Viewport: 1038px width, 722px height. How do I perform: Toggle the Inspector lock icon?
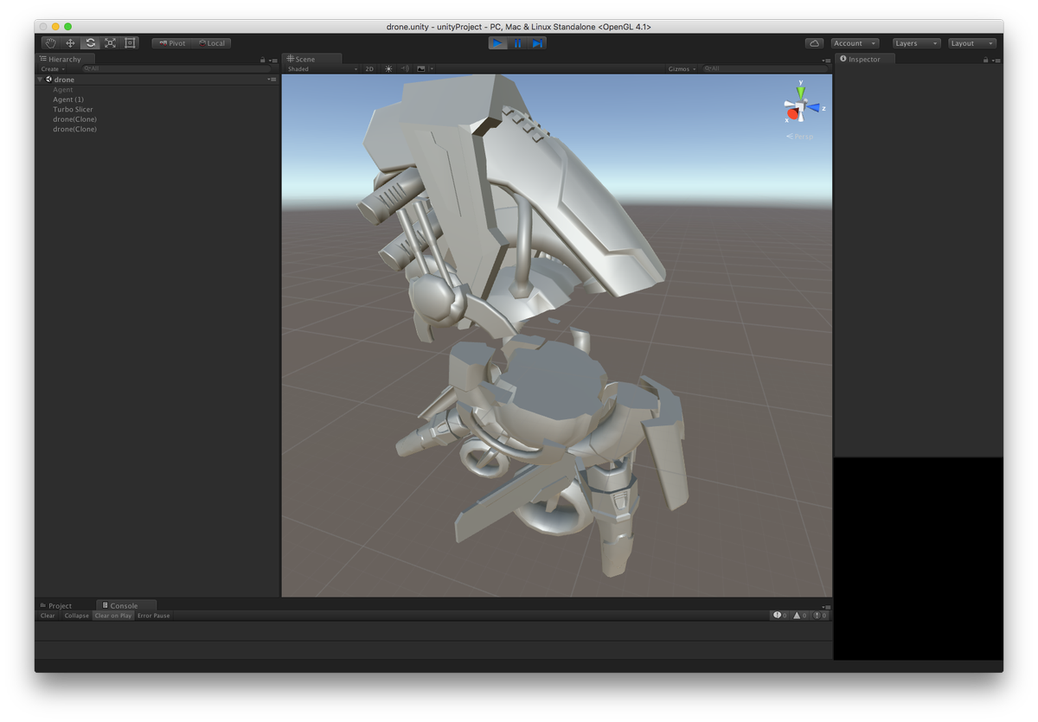pos(986,60)
